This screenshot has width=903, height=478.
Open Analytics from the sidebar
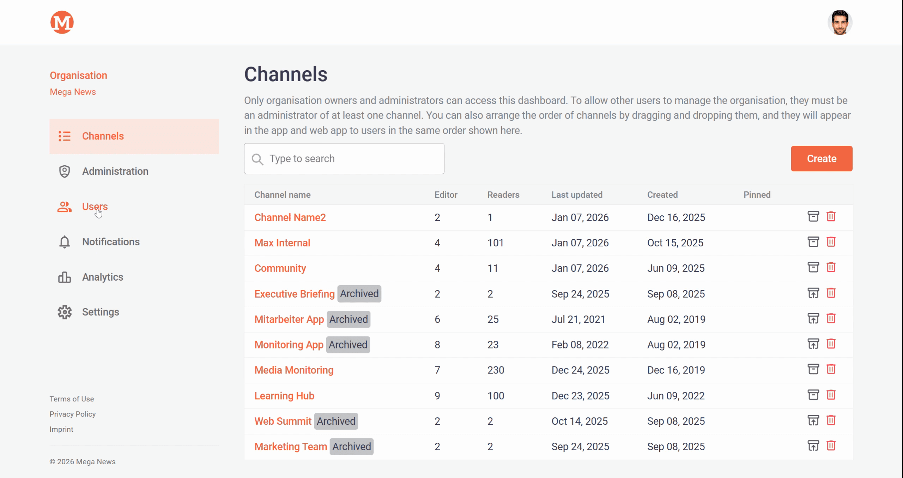coord(102,277)
